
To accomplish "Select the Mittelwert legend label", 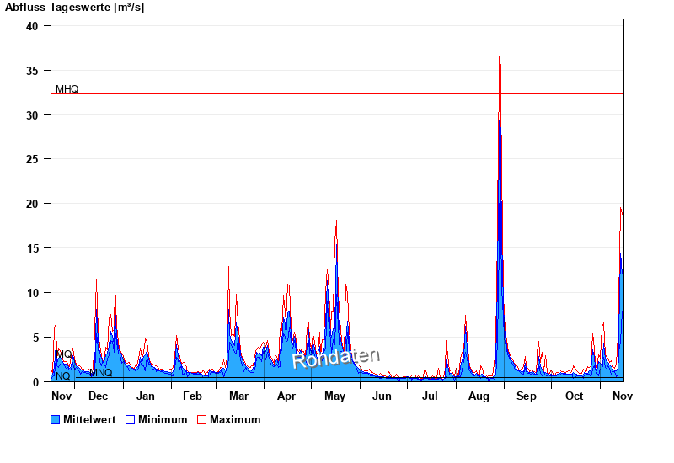I will (89, 419).
